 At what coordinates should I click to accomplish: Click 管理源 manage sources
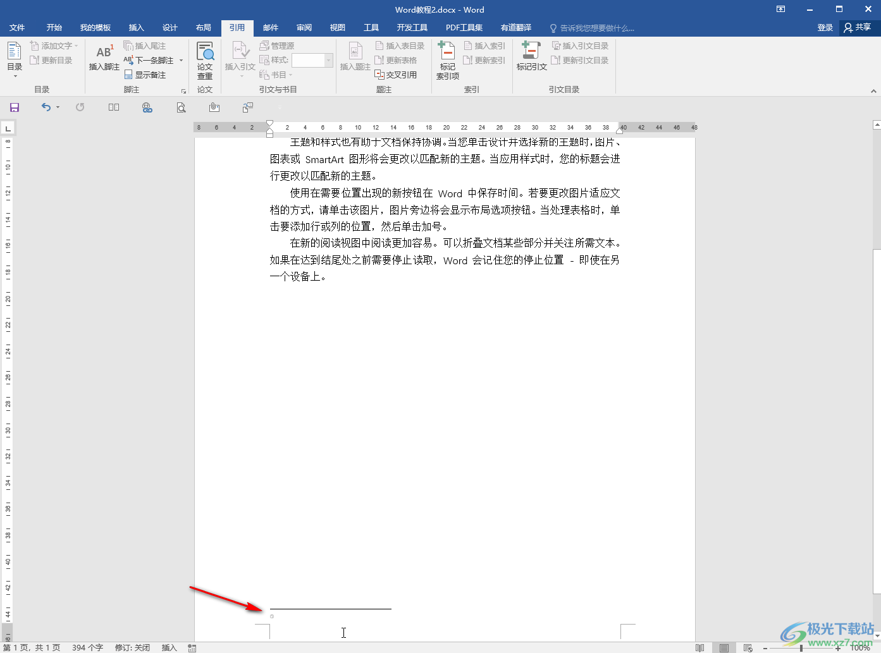click(277, 46)
